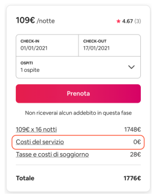Click the 1776€ total amount

132,178
